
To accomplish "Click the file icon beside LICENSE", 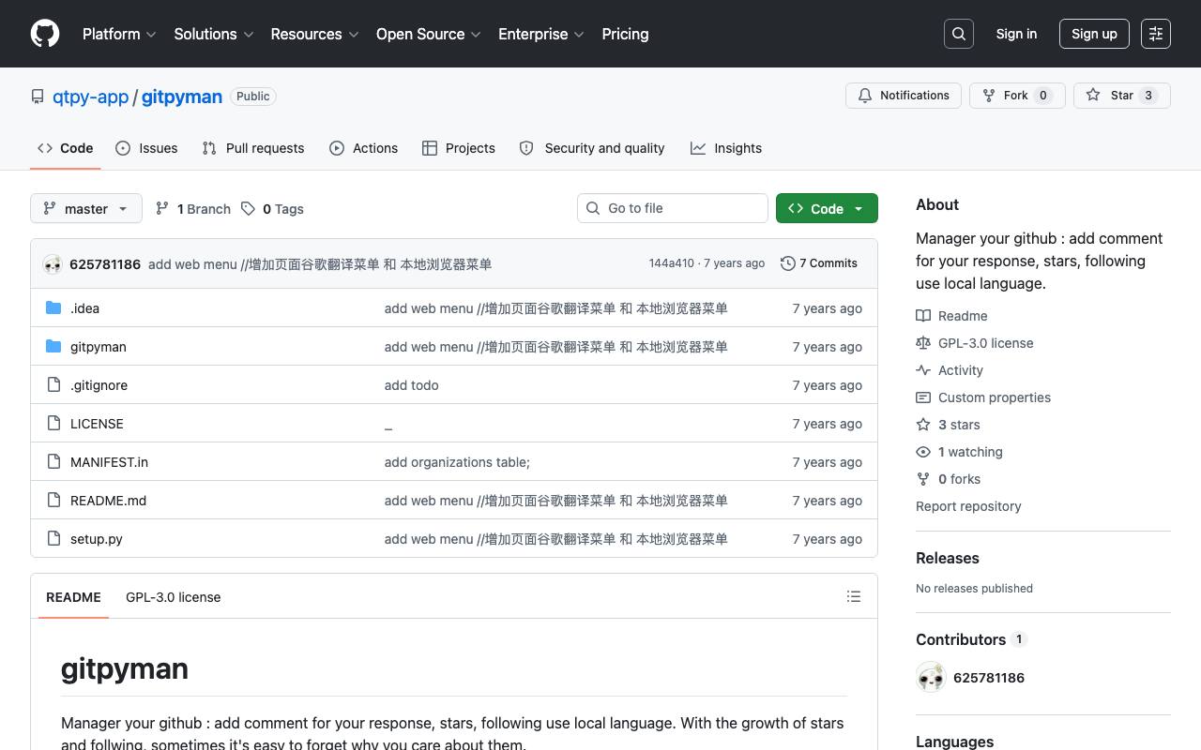I will (x=53, y=423).
